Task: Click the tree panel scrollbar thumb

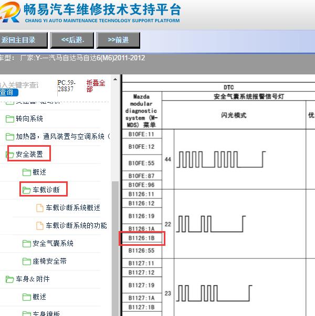Action: point(115,248)
